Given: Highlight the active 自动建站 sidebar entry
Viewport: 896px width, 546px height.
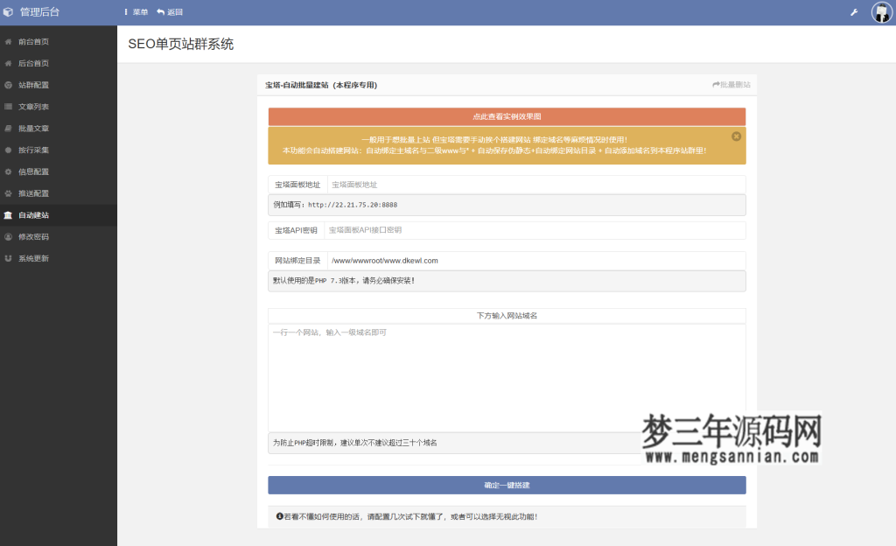Looking at the screenshot, I should [x=39, y=215].
